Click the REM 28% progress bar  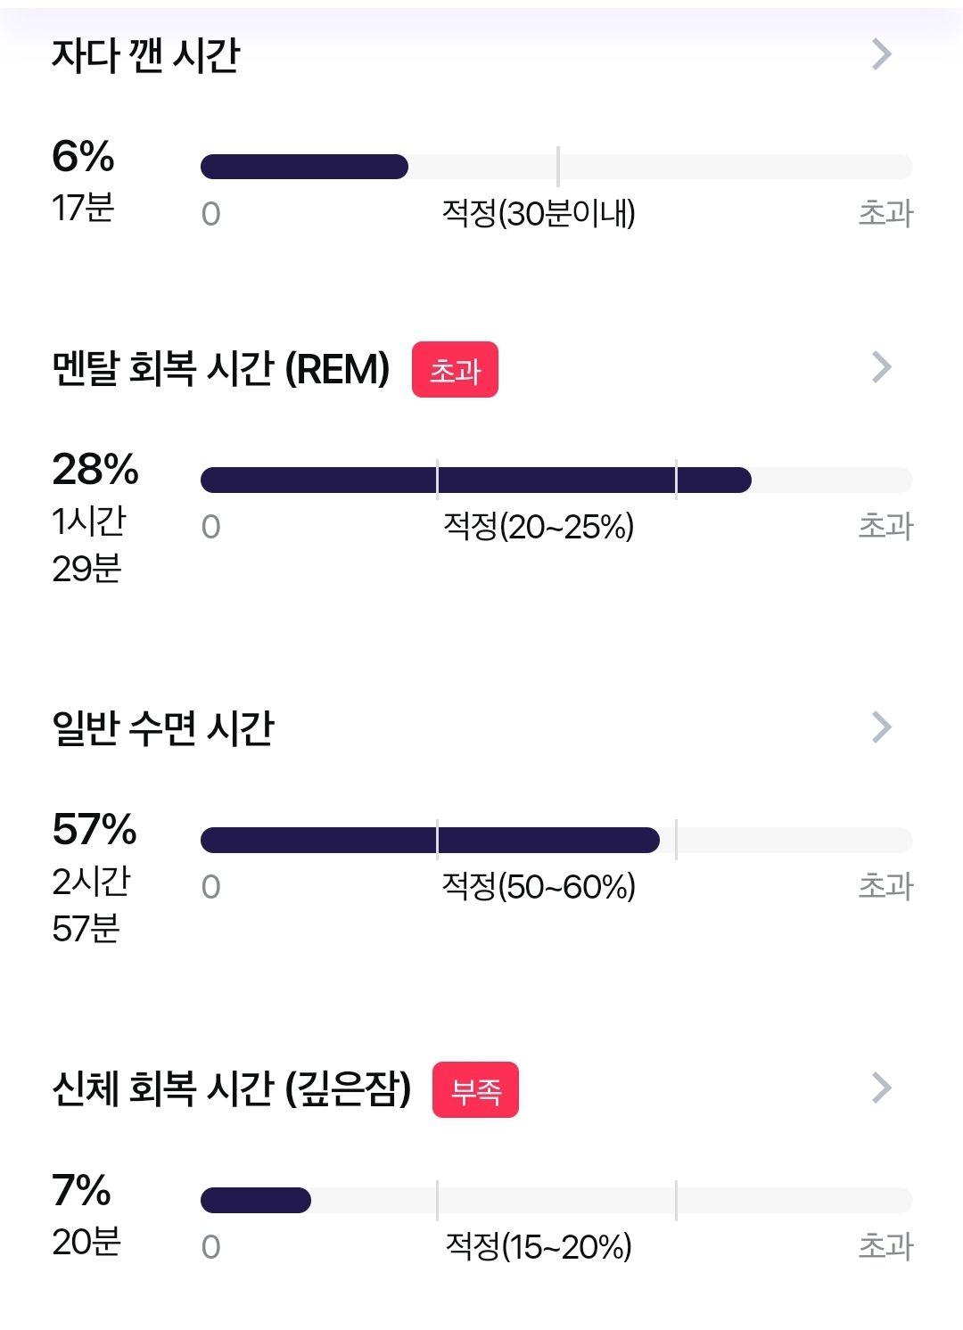pos(556,480)
